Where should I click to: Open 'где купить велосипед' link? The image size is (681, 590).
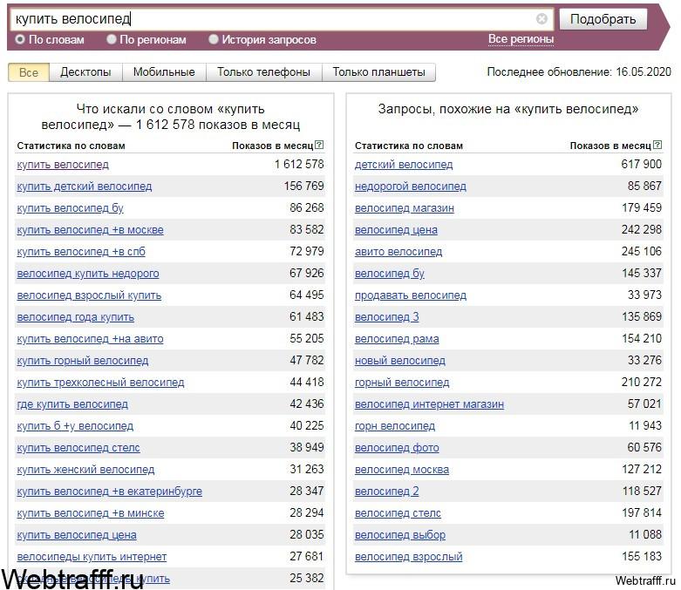72,404
